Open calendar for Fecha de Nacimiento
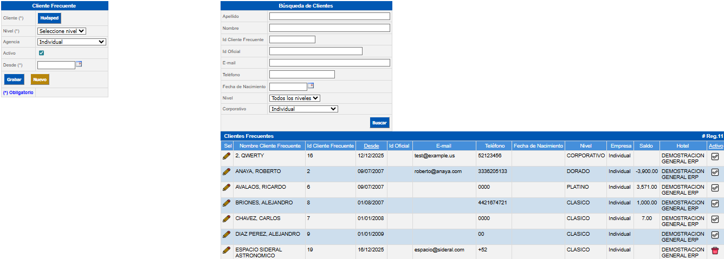 (x=311, y=85)
